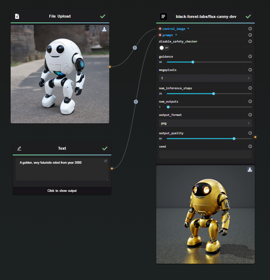Remove the prompt connection wire
270x280 pixels.
click(x=136, y=102)
